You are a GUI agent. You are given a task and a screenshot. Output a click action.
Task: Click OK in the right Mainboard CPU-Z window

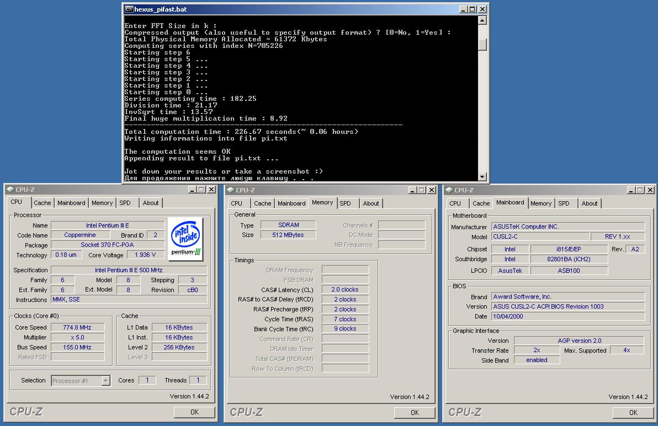(x=633, y=413)
